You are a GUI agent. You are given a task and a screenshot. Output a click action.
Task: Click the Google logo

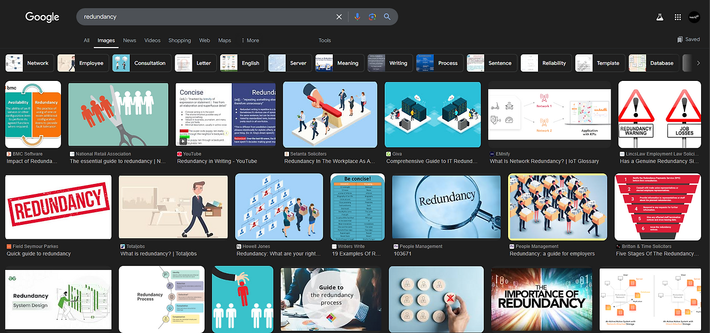[x=42, y=17]
